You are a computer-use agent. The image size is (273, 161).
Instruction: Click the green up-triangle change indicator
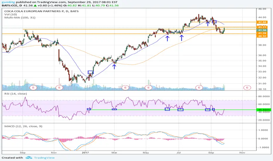pyautogui.click(x=35, y=5)
